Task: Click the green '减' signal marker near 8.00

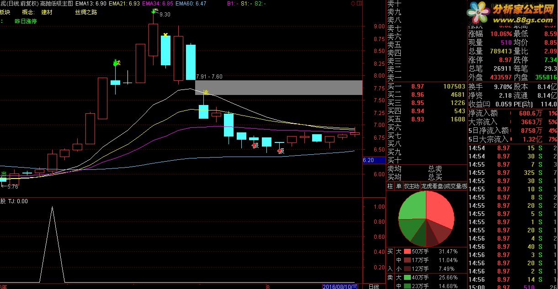Action: tap(116, 63)
